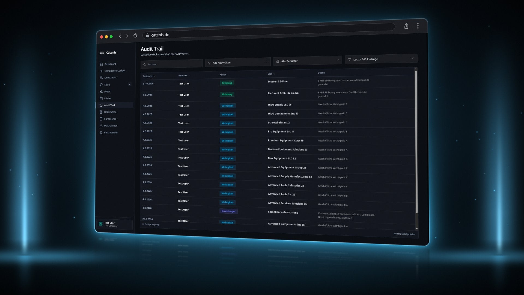524x295 pixels.
Task: Click the NIS-2 shield icon
Action: tap(101, 85)
